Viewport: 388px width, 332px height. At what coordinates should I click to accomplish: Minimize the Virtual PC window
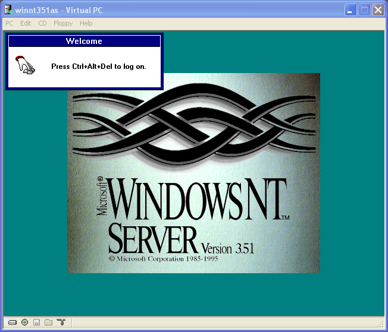(x=351, y=10)
